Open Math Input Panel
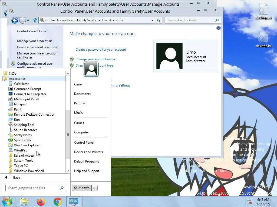 [26, 99]
